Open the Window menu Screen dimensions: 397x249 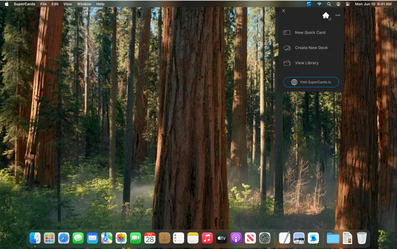(x=84, y=4)
